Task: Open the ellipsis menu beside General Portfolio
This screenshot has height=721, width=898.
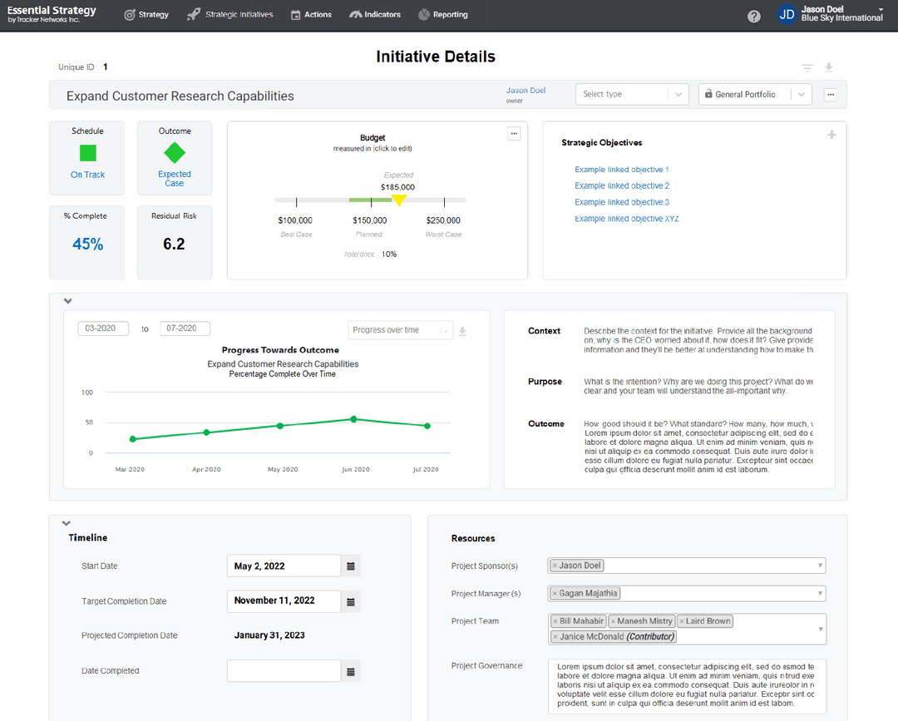Action: (831, 94)
